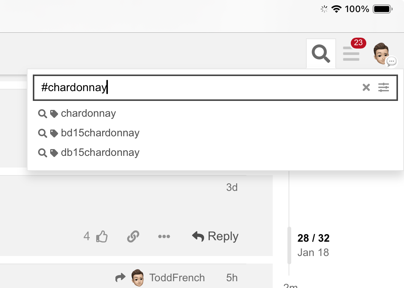The image size is (404, 288).
Task: Open hamburger menu with 23 badge
Action: click(351, 53)
